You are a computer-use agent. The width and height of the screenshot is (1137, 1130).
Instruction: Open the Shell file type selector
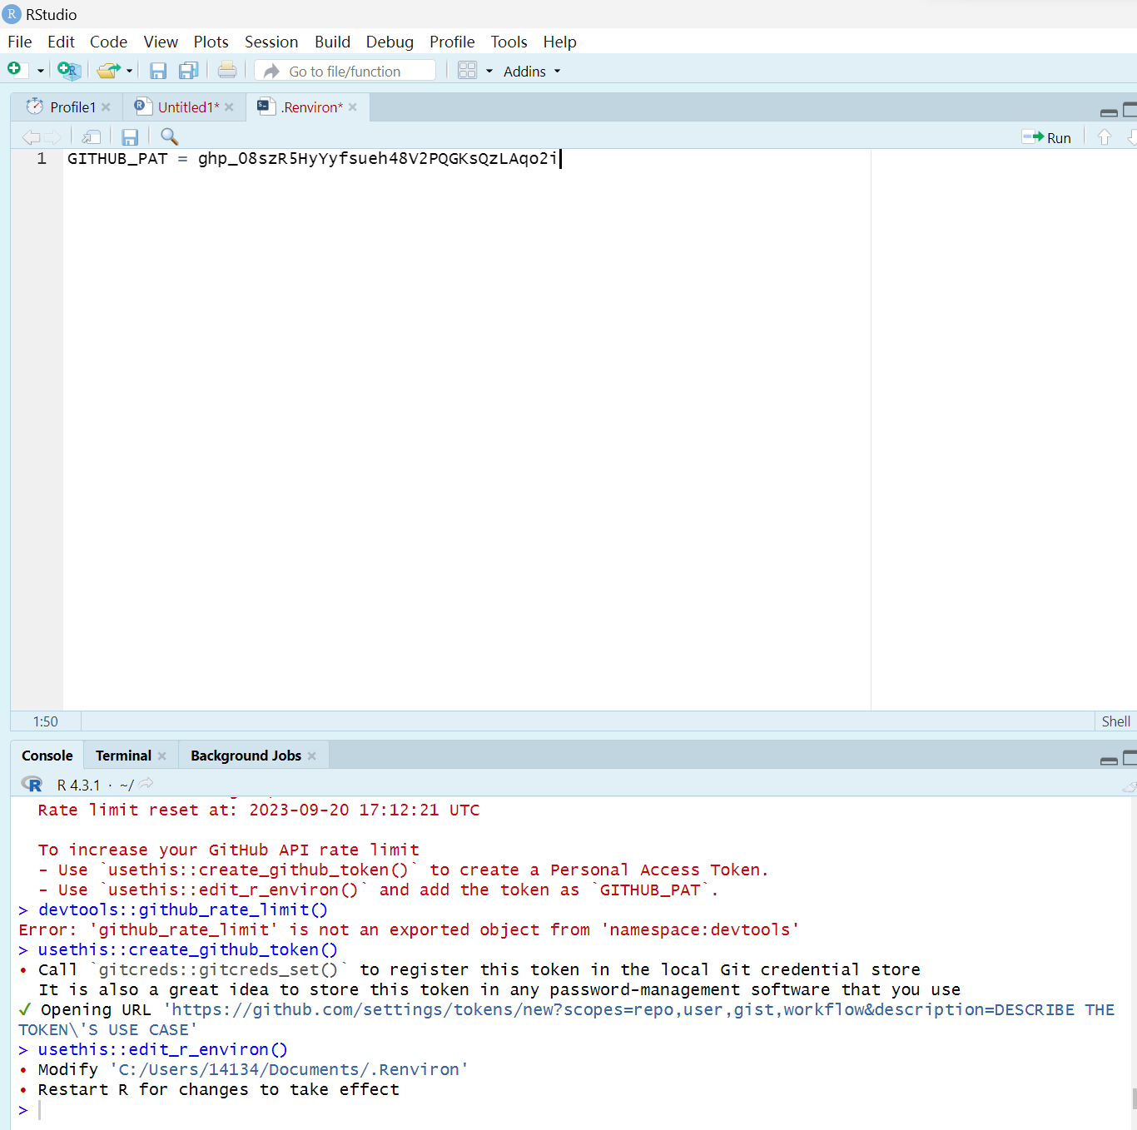[x=1115, y=721]
